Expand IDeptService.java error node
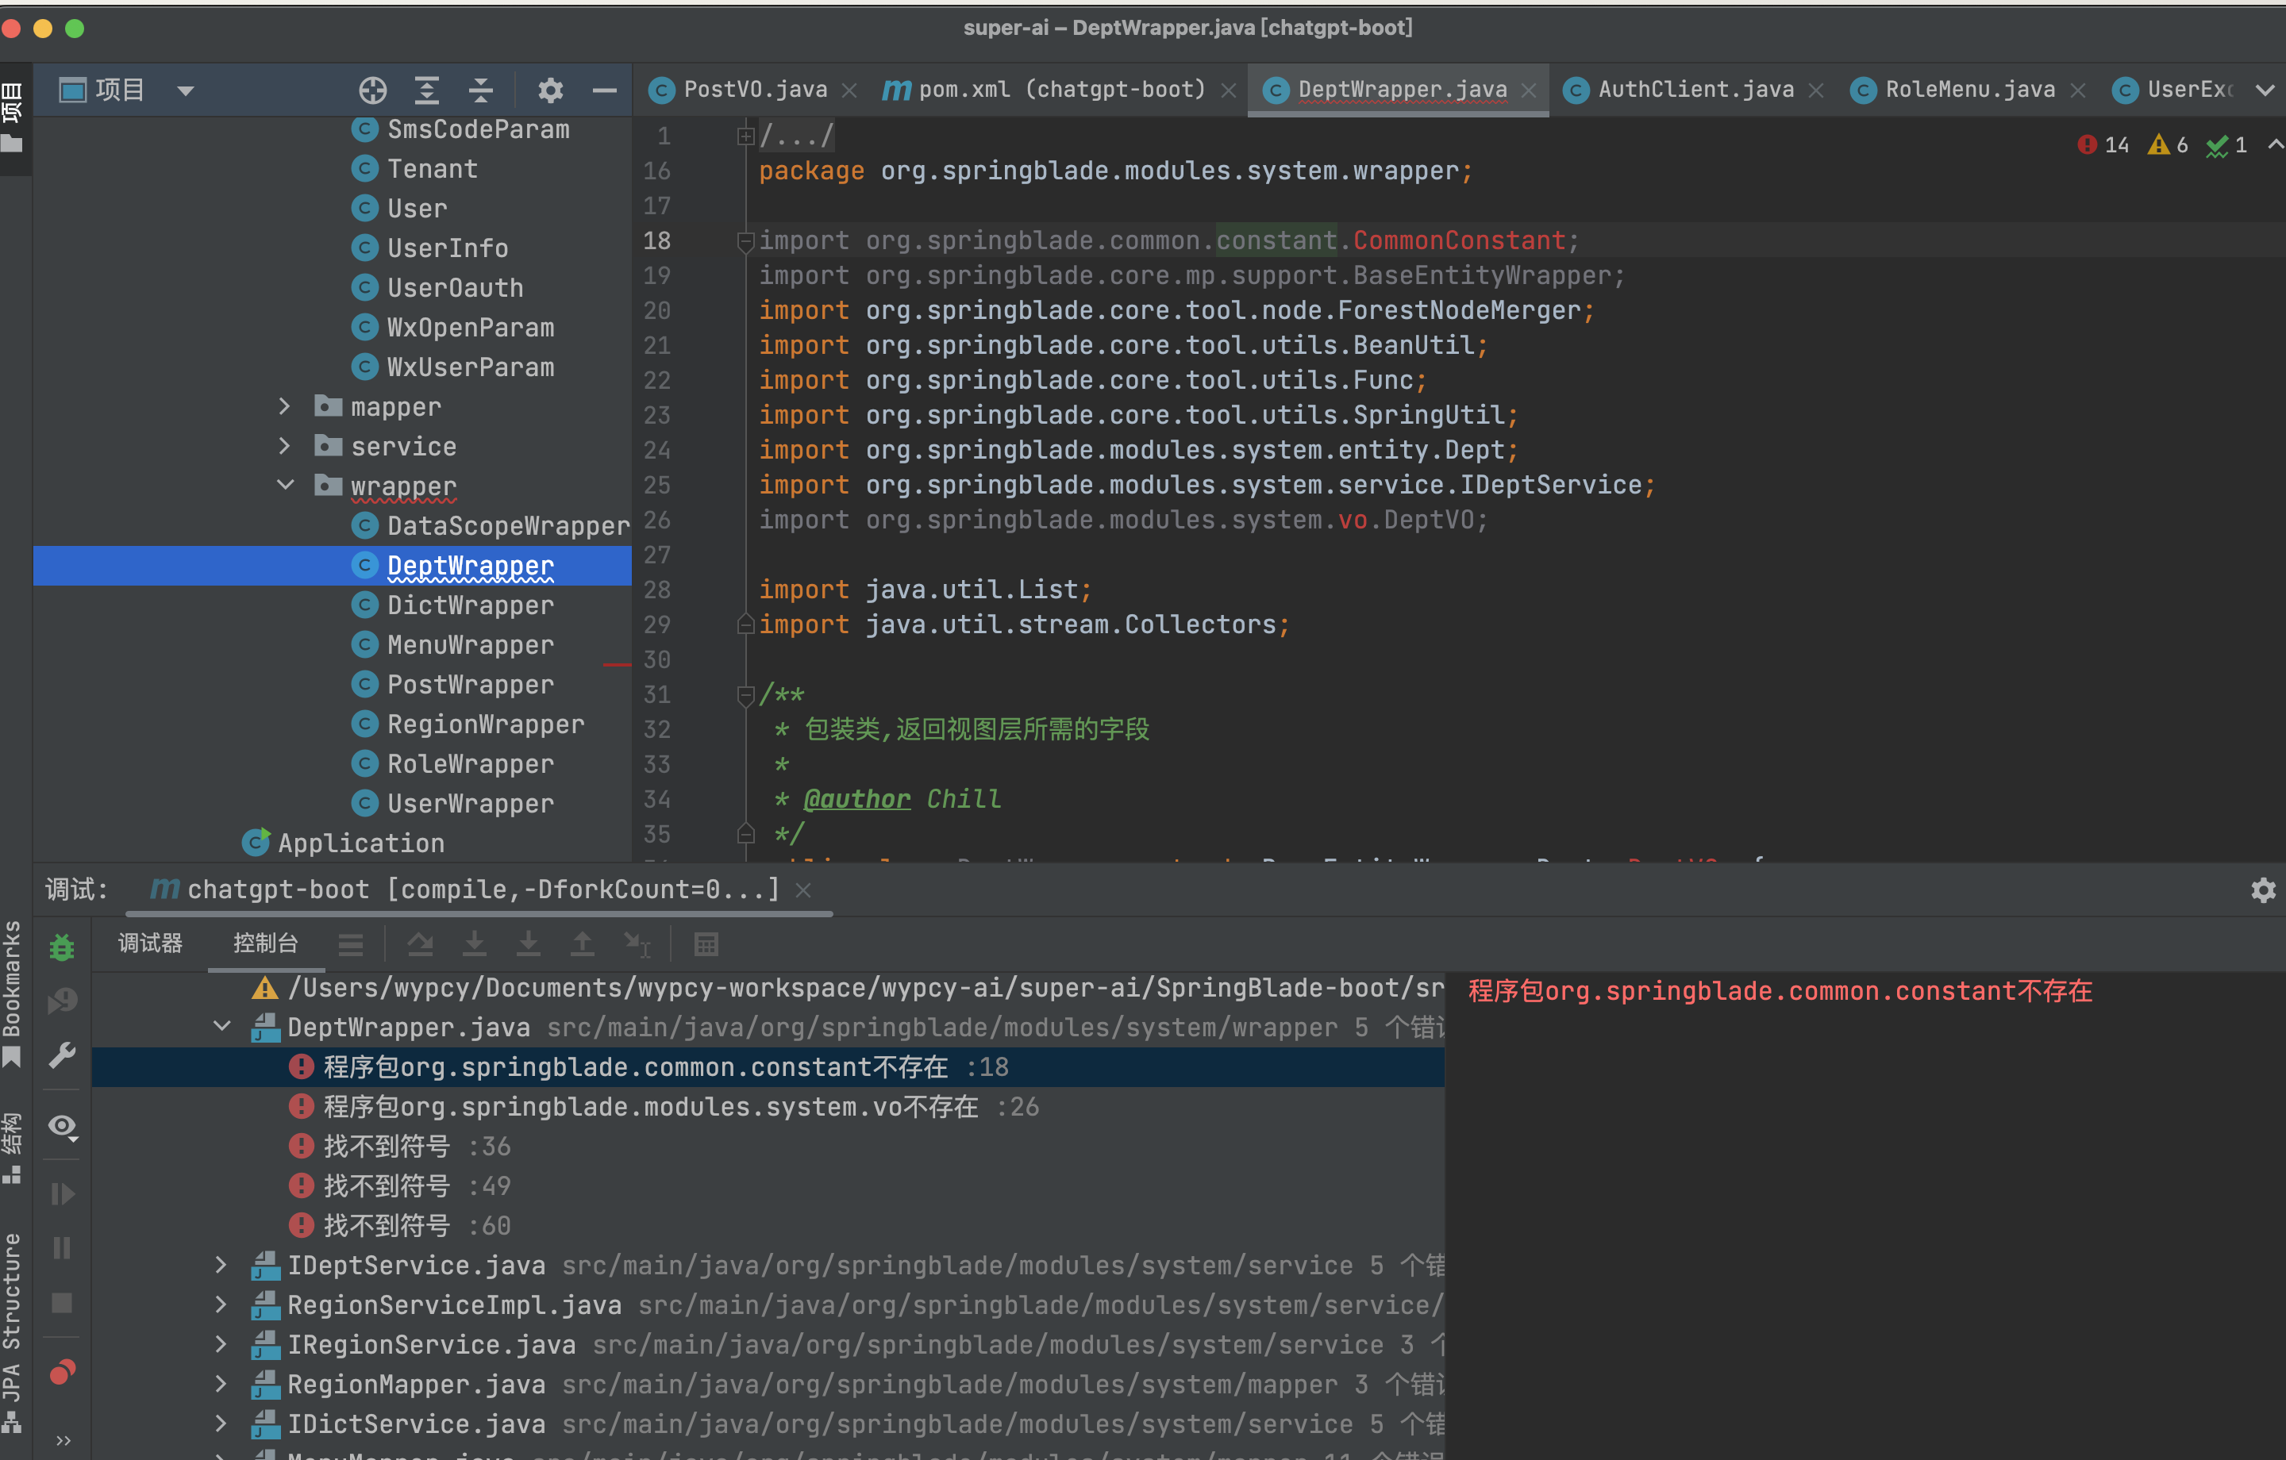2286x1460 pixels. [x=220, y=1265]
